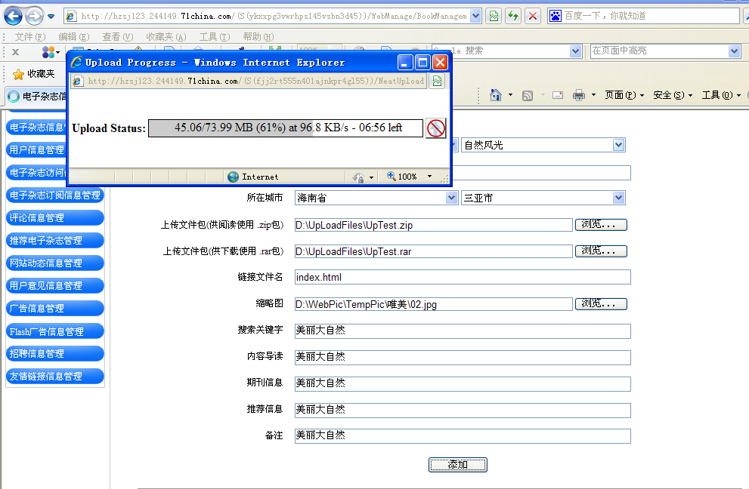This screenshot has width=749, height=489.
Task: Click the toolbar close X icon
Action: pos(15,51)
